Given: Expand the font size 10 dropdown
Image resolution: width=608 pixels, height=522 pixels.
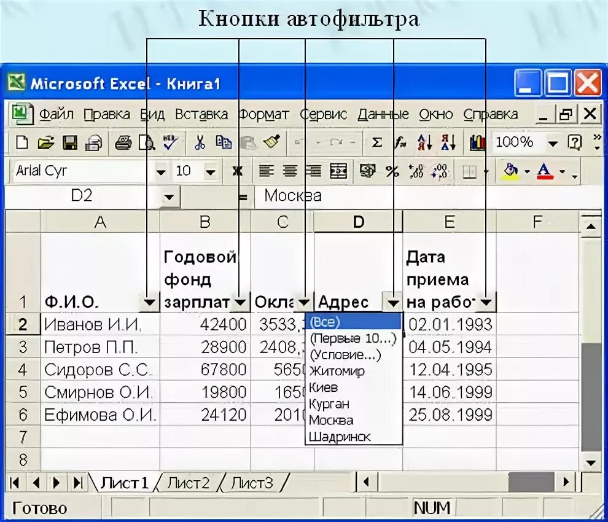Looking at the screenshot, I should click(211, 171).
